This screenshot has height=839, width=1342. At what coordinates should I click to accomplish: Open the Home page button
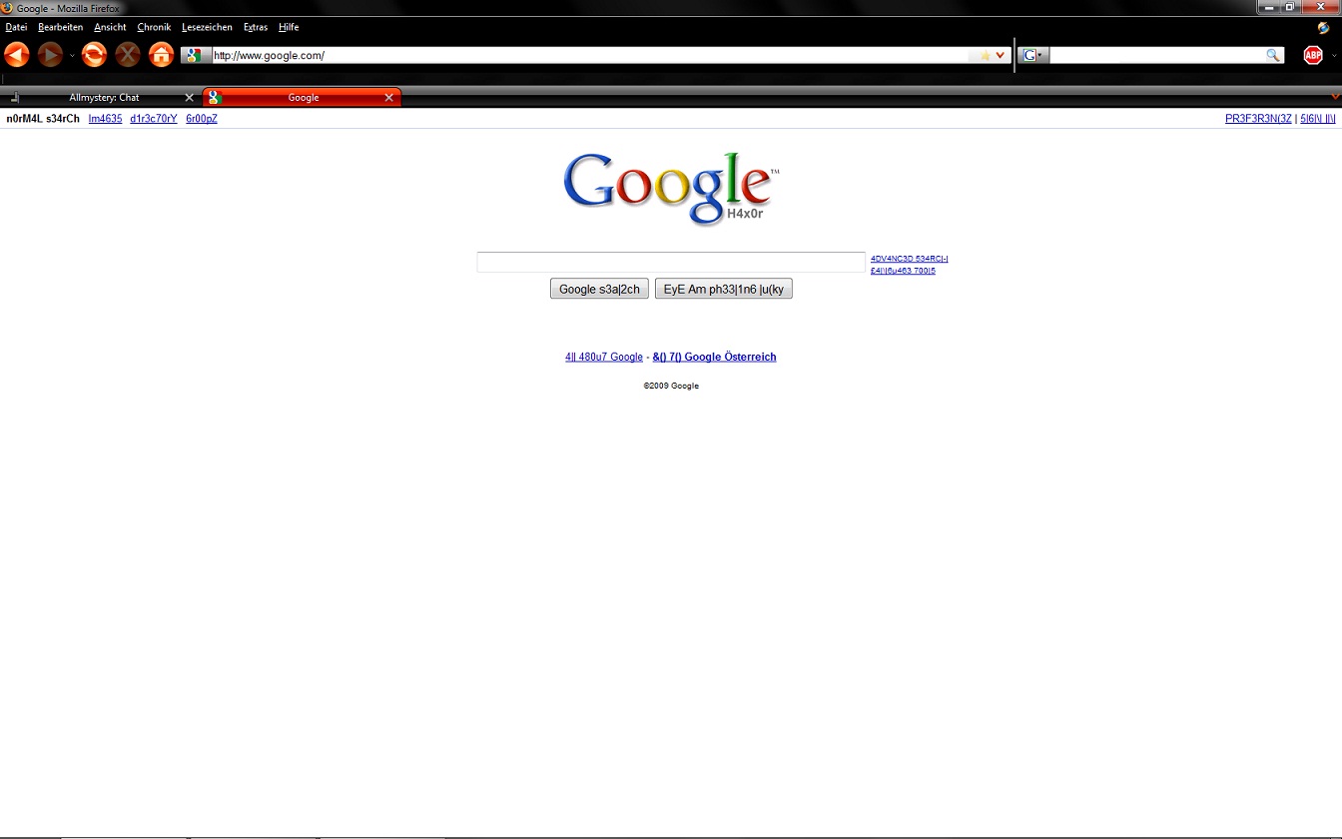tap(161, 55)
